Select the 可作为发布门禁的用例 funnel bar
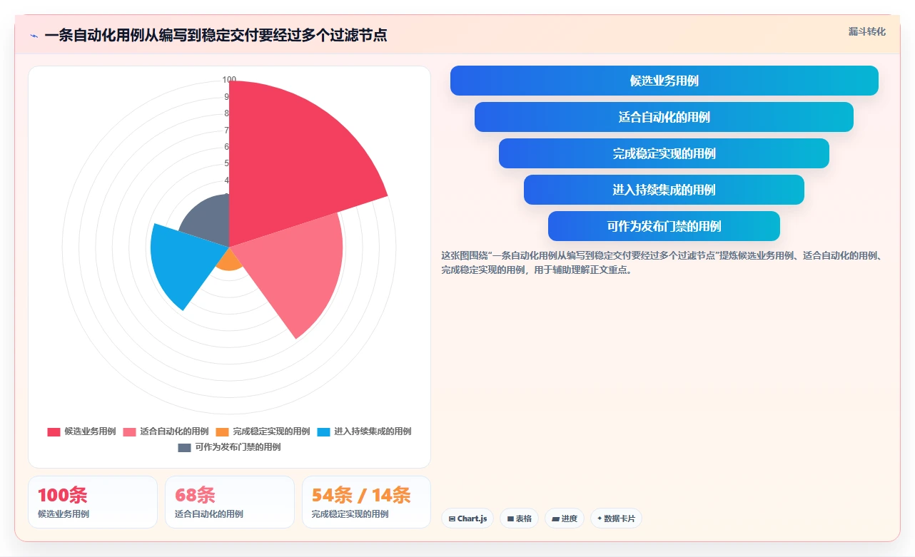Viewport: 915px width, 557px height. 664,226
